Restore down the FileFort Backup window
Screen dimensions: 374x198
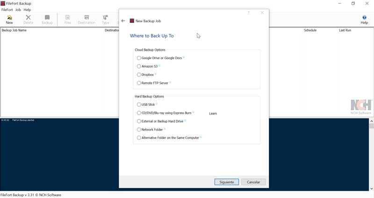tap(353, 3)
